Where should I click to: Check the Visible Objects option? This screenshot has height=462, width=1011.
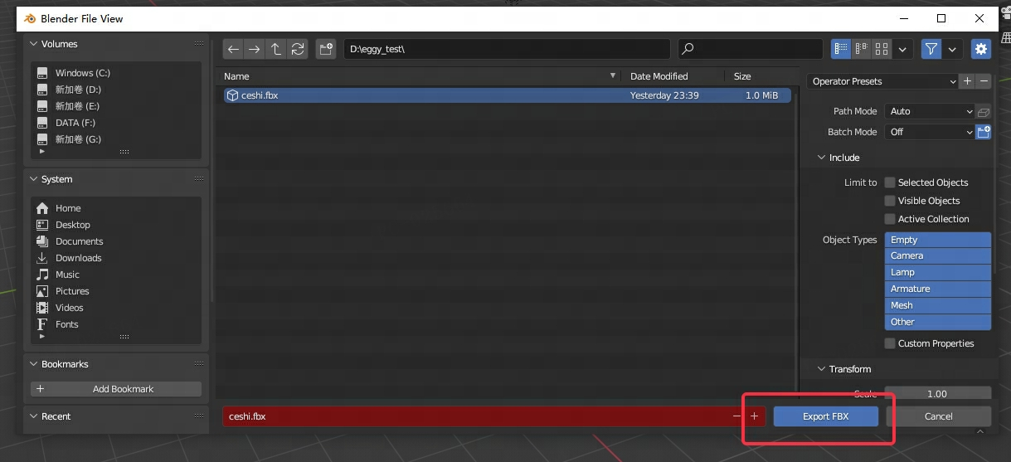point(890,201)
